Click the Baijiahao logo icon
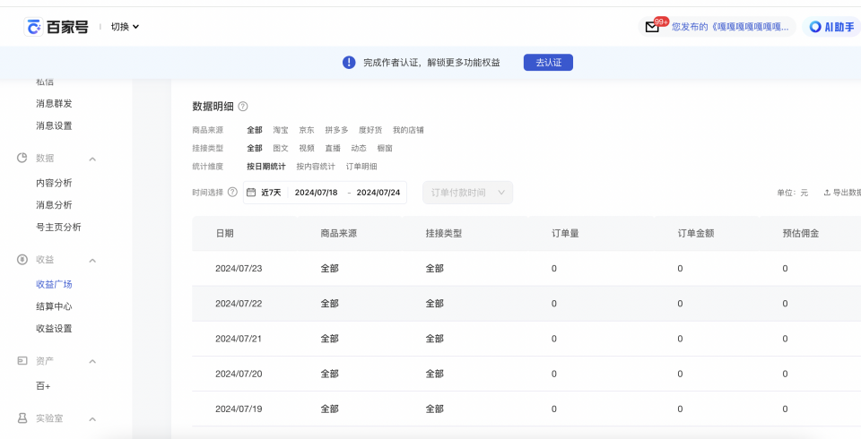 [33, 26]
